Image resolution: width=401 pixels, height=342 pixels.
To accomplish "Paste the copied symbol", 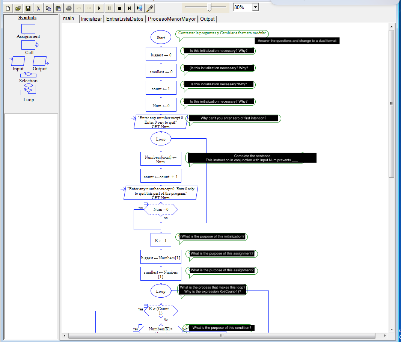I will (58, 8).
